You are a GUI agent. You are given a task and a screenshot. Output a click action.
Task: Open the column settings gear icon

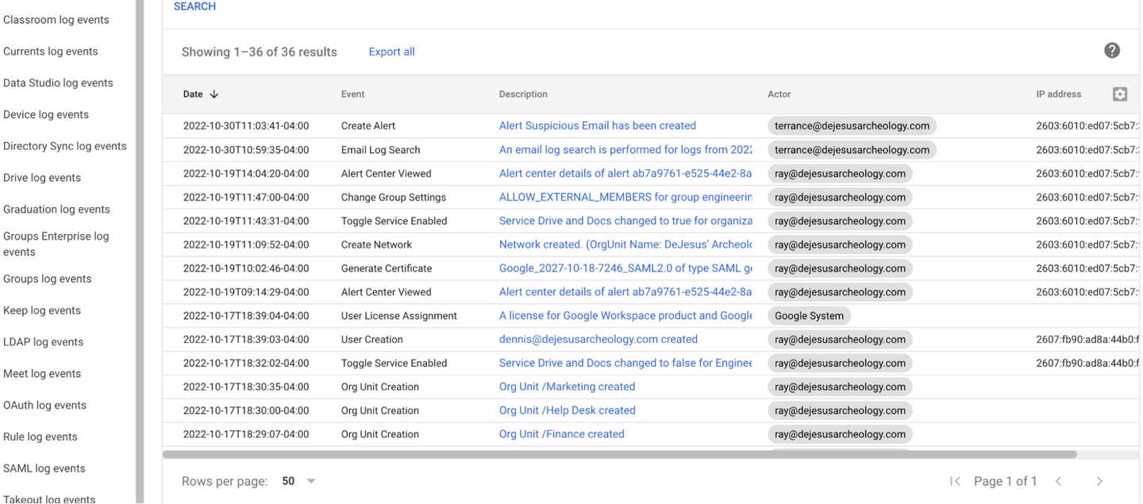tap(1119, 94)
